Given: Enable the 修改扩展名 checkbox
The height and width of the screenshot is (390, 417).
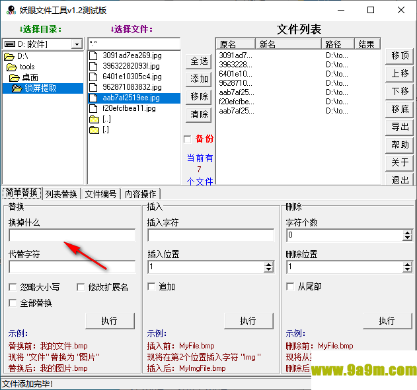Looking at the screenshot, I should [x=81, y=287].
